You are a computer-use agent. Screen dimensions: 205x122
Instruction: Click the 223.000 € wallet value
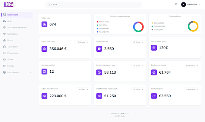[x=58, y=96]
